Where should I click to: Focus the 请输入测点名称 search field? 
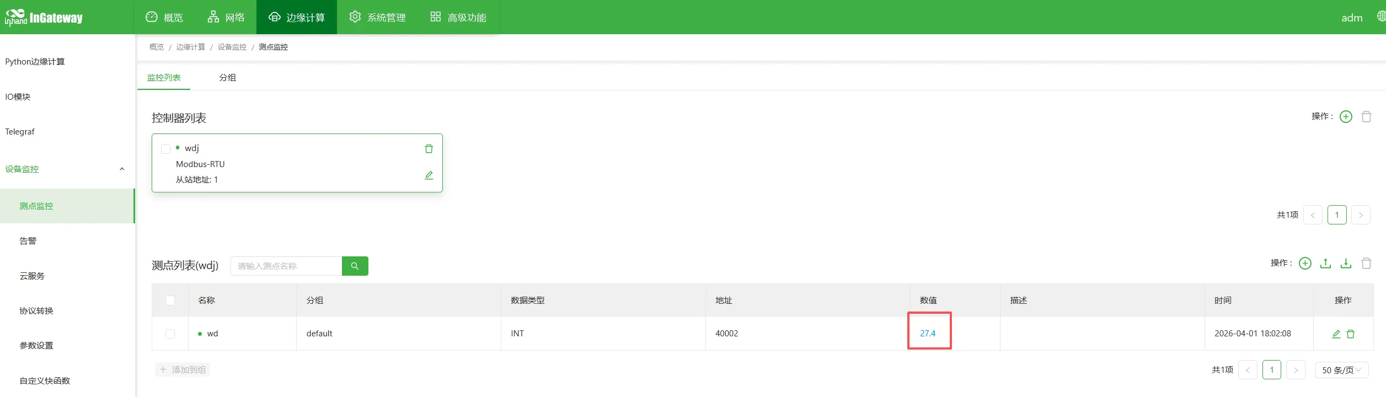pos(286,266)
